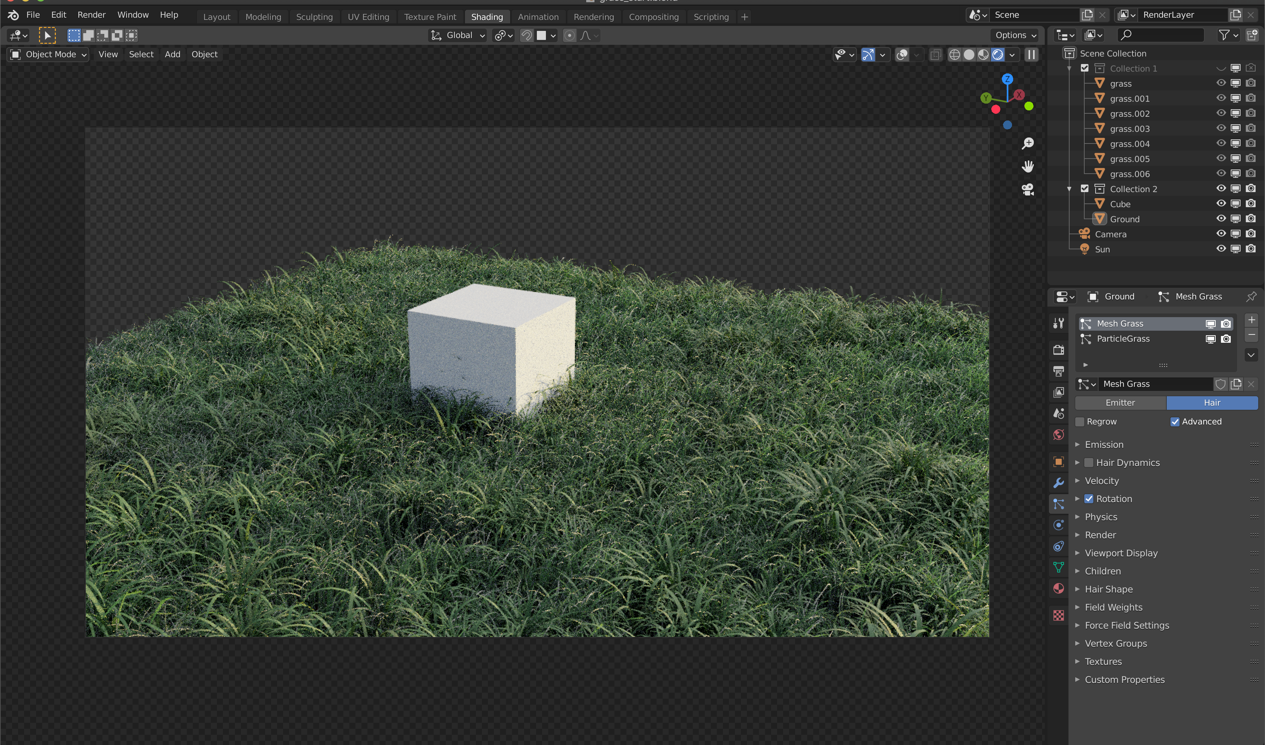Open the World properties tab
1265x745 pixels.
tap(1059, 435)
